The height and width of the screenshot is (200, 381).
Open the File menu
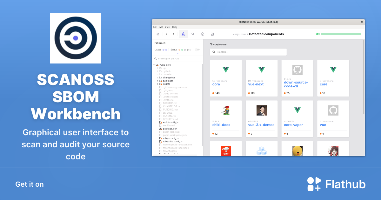pyautogui.click(x=155, y=27)
